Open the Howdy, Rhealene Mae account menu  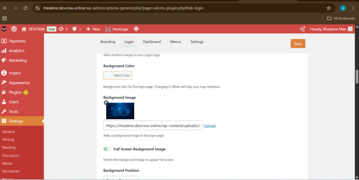coord(327,29)
